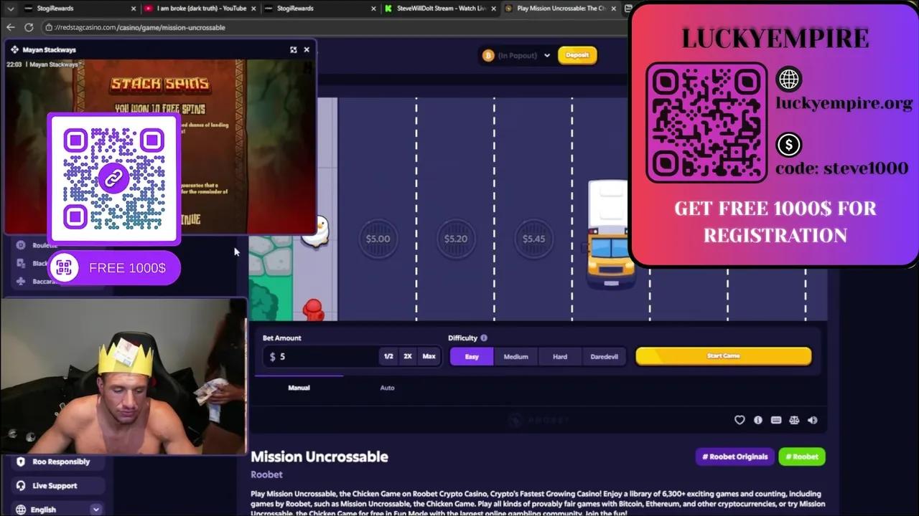Click the Live Support headset icon
This screenshot has width=919, height=516.
[x=21, y=485]
